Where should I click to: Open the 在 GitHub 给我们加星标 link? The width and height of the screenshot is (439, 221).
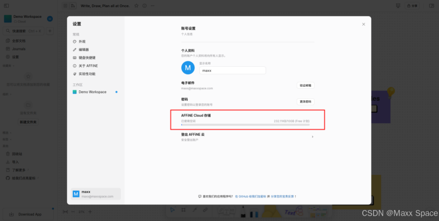tap(250, 196)
